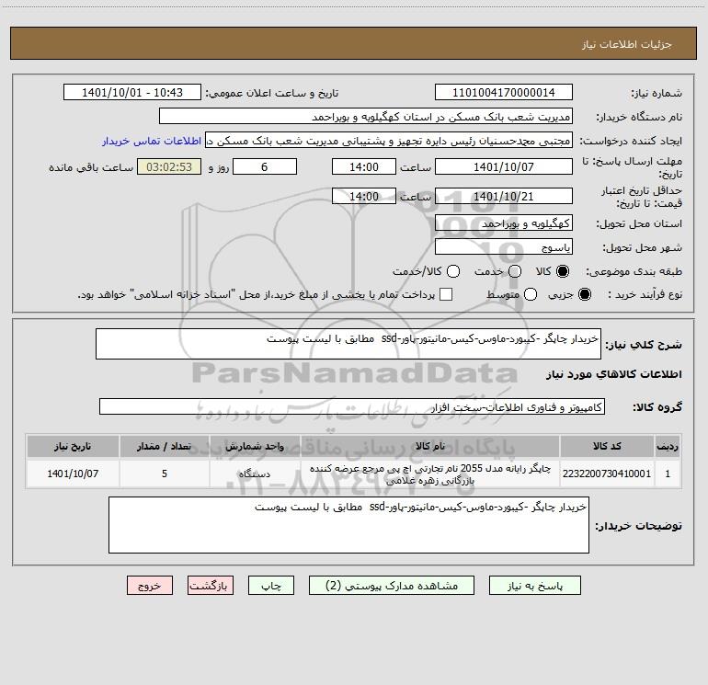The height and width of the screenshot is (685, 708).
Task: Click the توضیحات خریدار text area
Action: 348,525
